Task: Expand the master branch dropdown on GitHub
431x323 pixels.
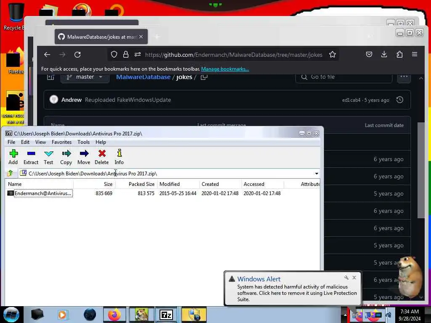Action: [x=85, y=77]
